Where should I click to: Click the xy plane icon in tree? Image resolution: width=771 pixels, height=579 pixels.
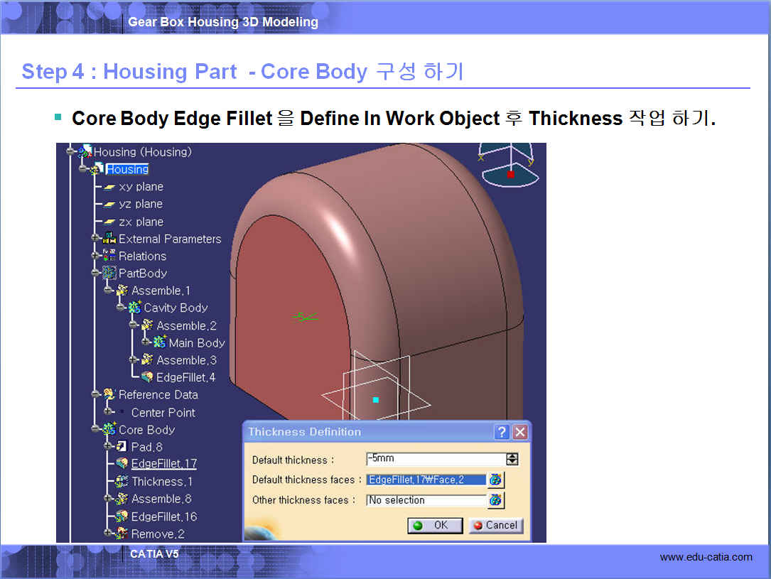pyautogui.click(x=109, y=187)
